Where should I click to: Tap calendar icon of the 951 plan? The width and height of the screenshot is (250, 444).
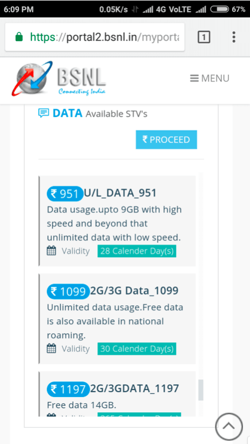[x=51, y=251]
